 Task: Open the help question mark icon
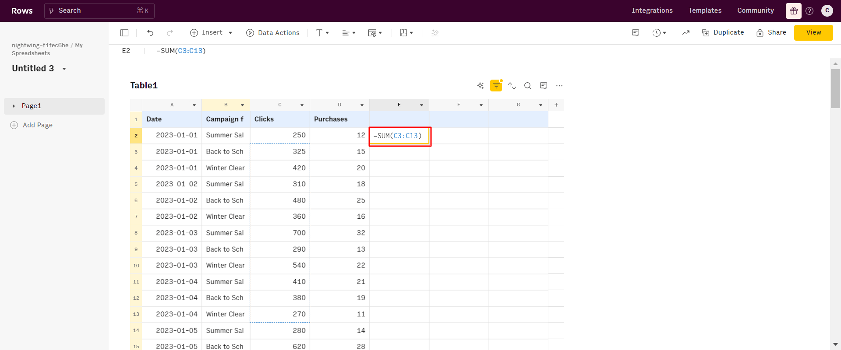tap(809, 11)
